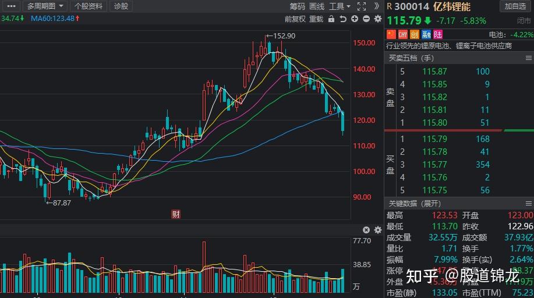Viewport: 534px width, 298px height.
Task: Open the 关键数据 panel menu icon
Action: point(529,204)
